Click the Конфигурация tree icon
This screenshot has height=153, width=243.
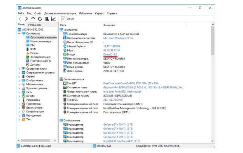[x=23, y=112]
